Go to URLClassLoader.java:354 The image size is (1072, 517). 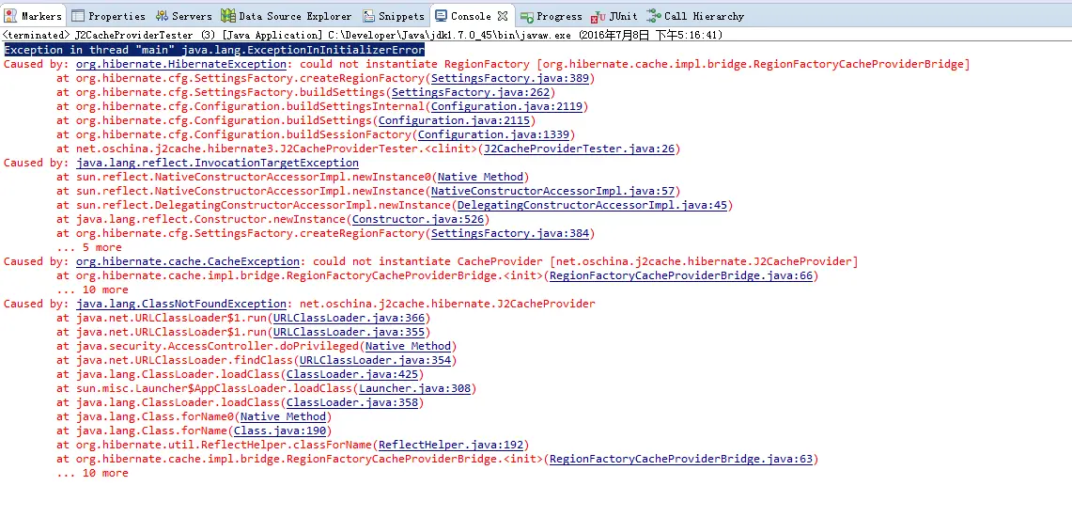[x=375, y=360]
